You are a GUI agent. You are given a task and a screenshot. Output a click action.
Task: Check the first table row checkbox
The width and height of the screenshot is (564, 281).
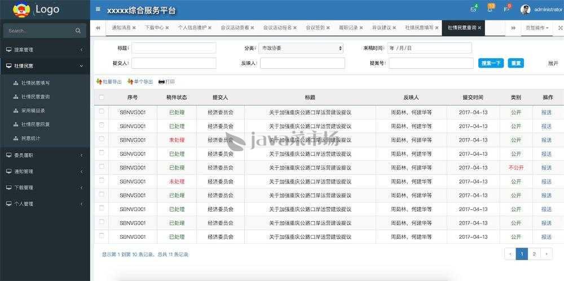click(102, 111)
